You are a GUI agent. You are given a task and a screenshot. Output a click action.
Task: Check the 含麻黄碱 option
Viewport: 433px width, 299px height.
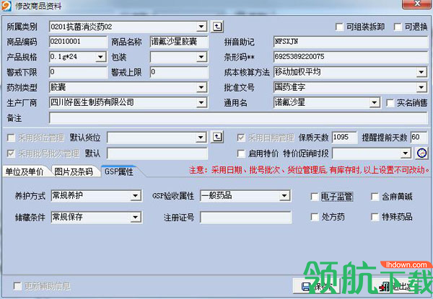375,197
